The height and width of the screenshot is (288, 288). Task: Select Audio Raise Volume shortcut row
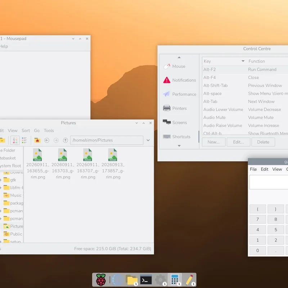pyautogui.click(x=245, y=125)
